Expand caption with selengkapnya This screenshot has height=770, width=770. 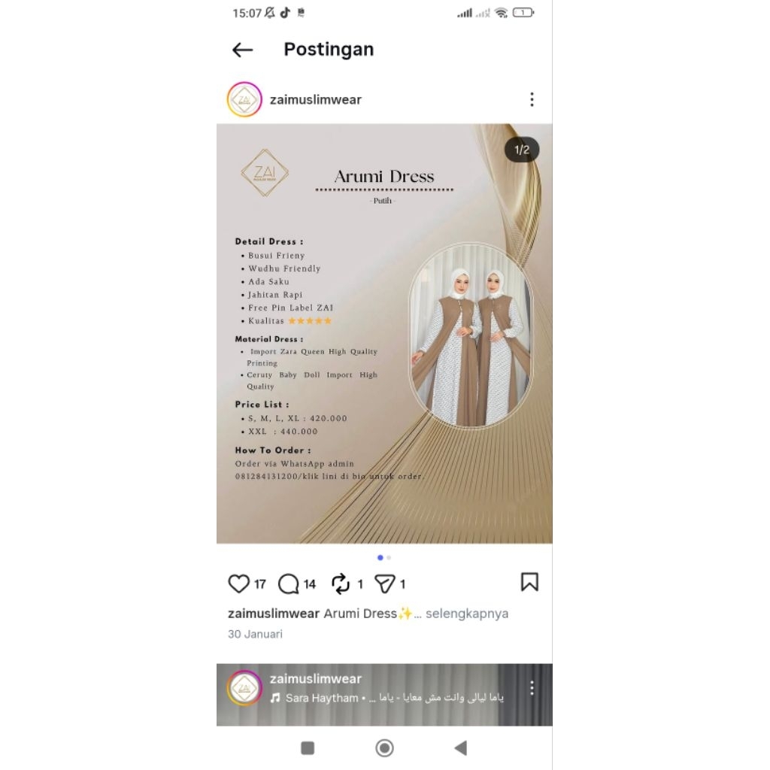pyautogui.click(x=466, y=614)
